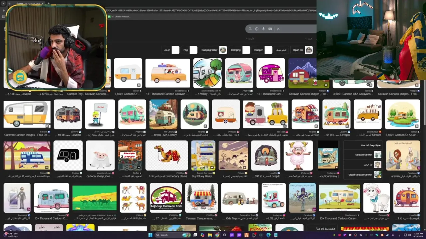Open the TikTok caravan video thumbnail

130,155
